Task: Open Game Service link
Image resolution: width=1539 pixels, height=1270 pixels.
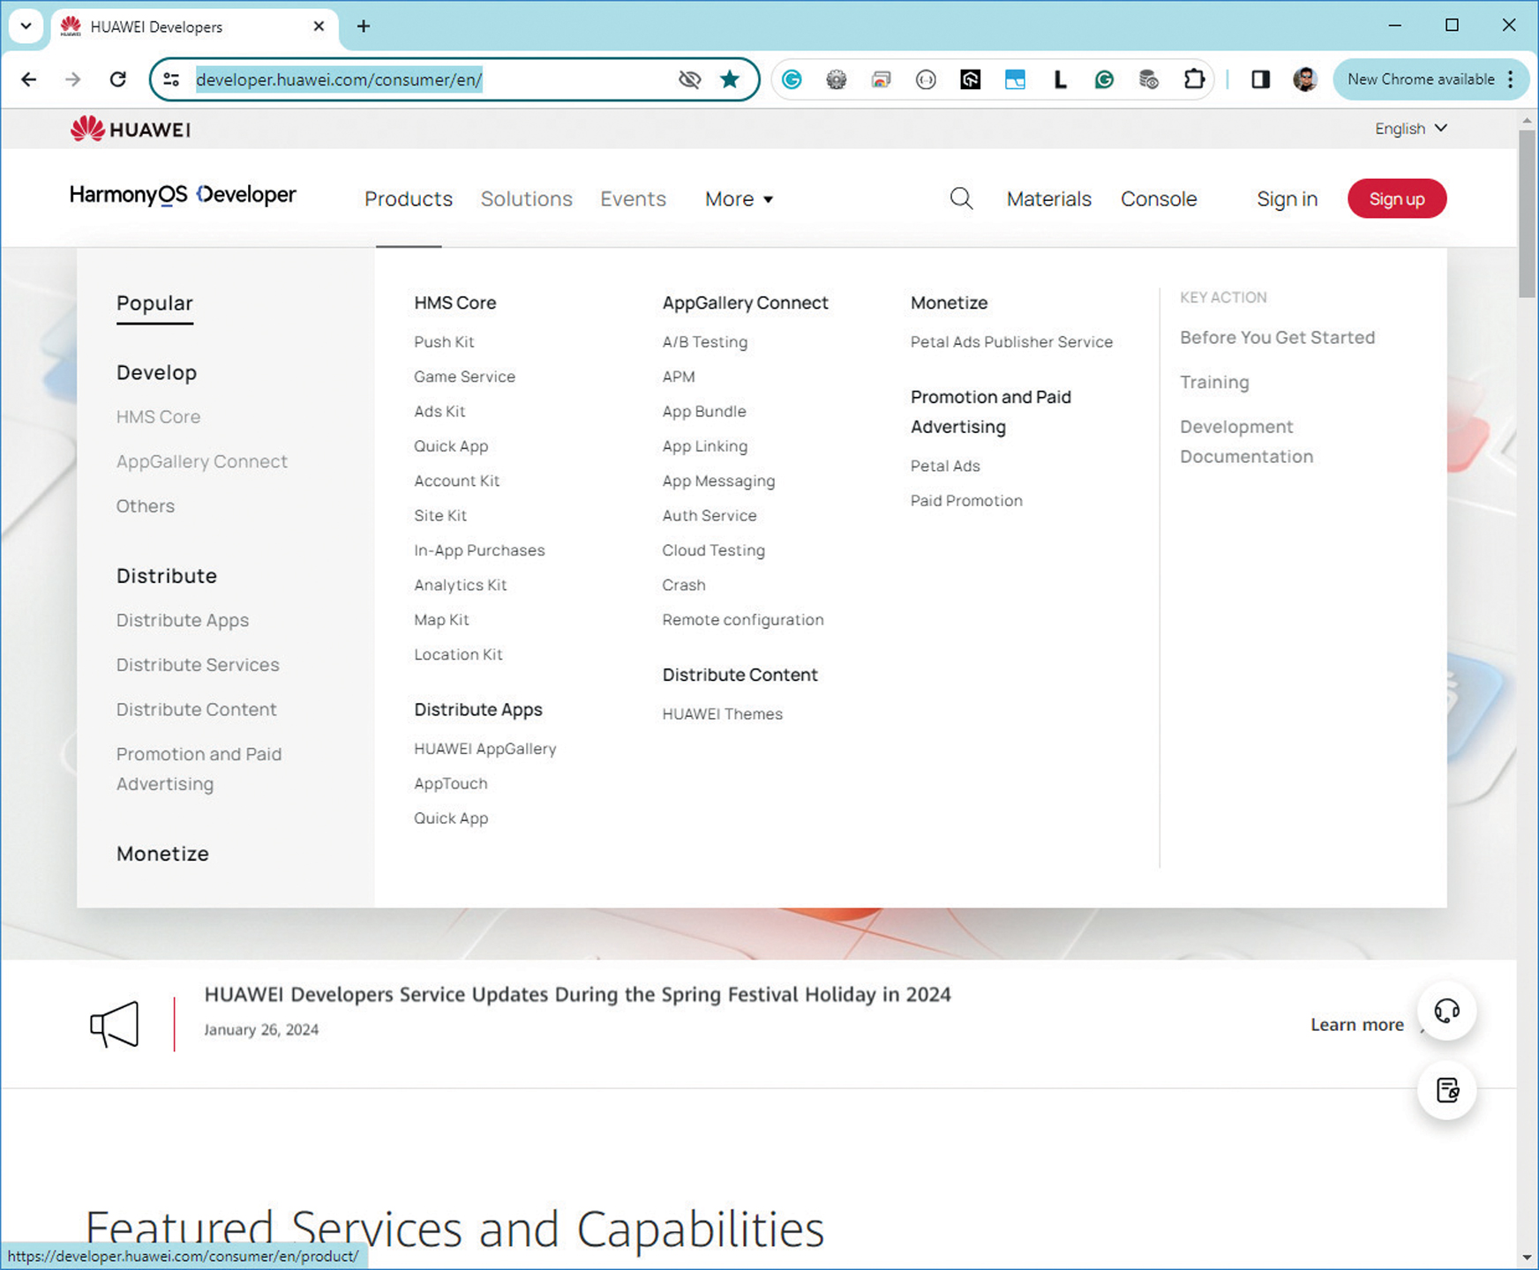Action: click(x=464, y=377)
